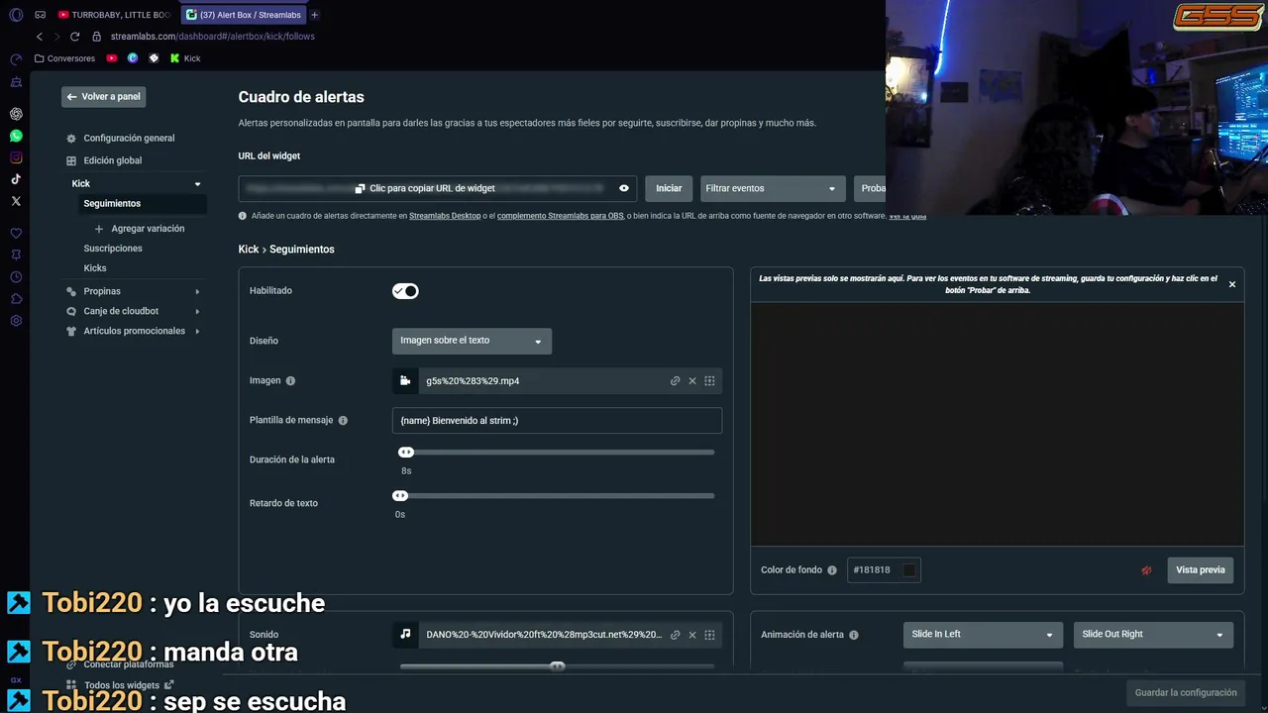Viewport: 1268px width, 713px height.
Task: Open Configuración general
Action: pyautogui.click(x=129, y=139)
